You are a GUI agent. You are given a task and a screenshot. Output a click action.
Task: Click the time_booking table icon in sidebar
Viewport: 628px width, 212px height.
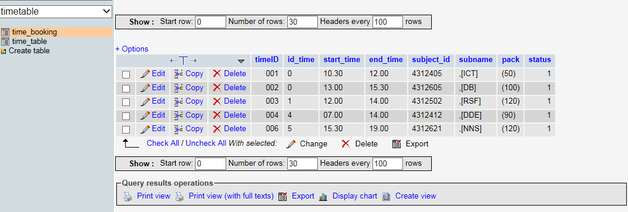pyautogui.click(x=5, y=32)
